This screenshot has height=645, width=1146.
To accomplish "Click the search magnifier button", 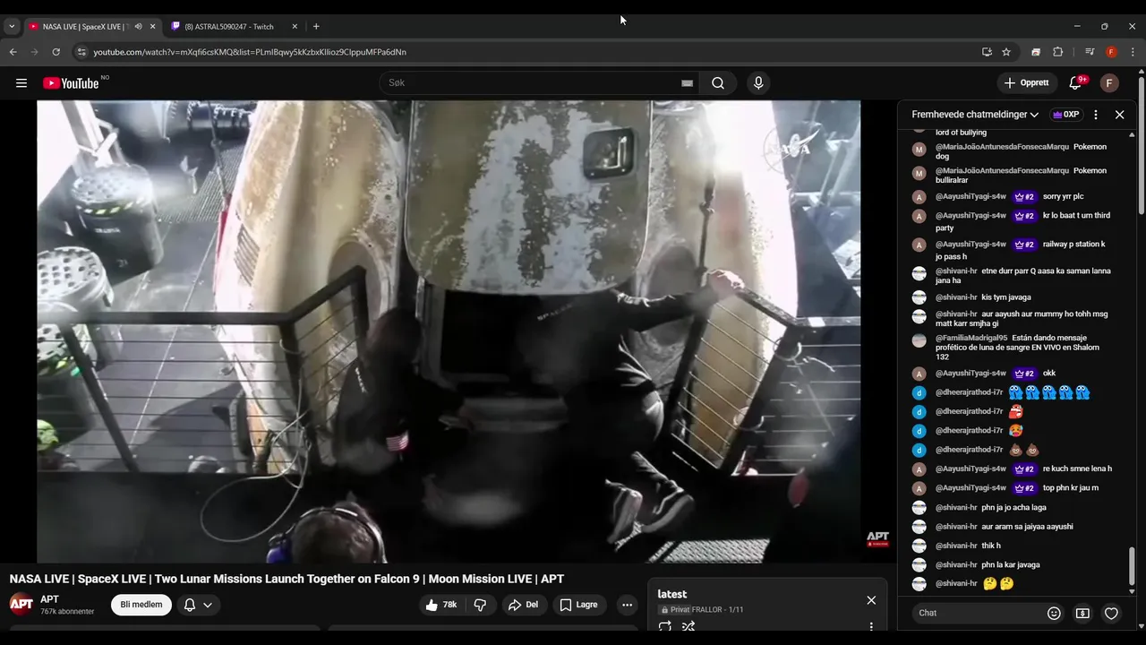I will (718, 83).
